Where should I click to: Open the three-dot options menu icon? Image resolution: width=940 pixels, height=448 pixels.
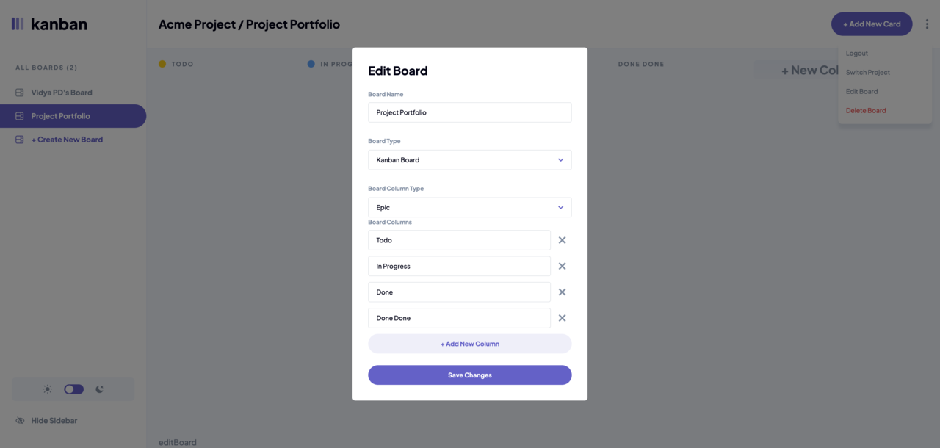pos(927,24)
